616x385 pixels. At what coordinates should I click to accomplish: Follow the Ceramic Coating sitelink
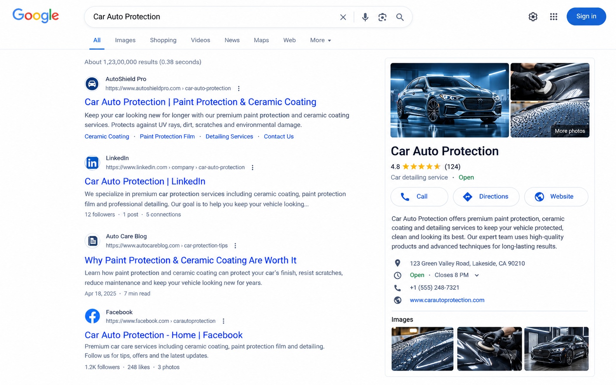pos(107,137)
